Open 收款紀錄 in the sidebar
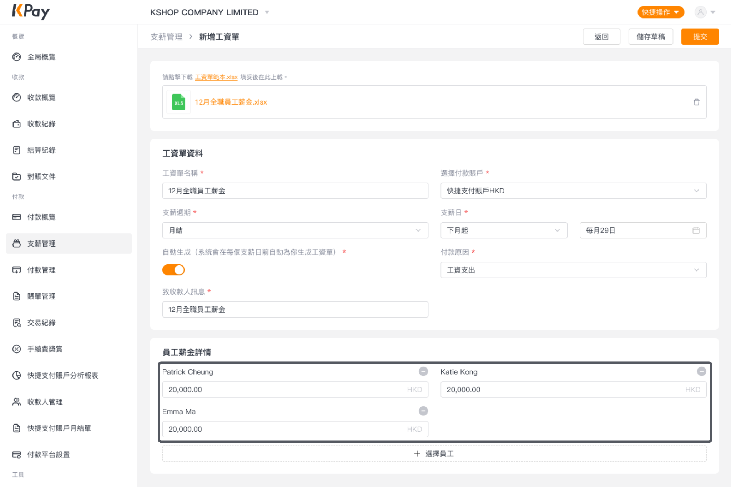 (69, 124)
